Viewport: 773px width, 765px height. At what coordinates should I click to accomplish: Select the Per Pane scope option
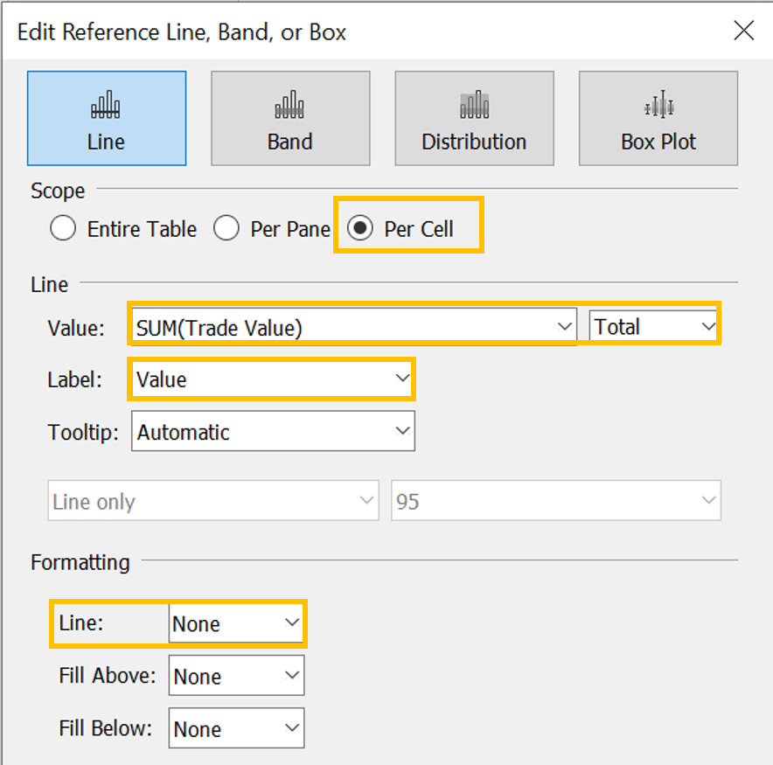[x=226, y=229]
